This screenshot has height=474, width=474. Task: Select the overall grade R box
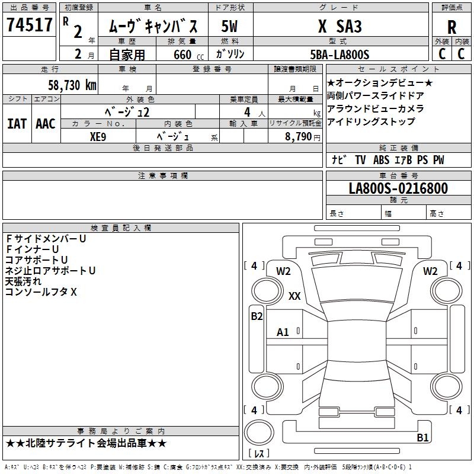451,27
